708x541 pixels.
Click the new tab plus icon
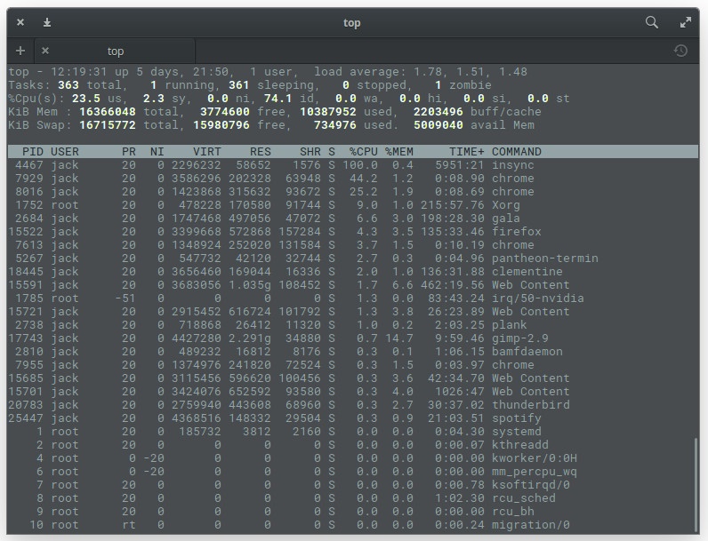click(20, 51)
